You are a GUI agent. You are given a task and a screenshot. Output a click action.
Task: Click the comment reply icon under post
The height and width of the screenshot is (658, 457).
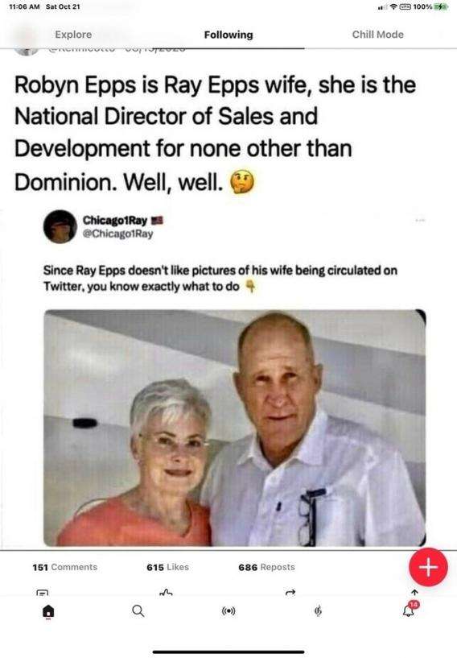click(x=43, y=593)
